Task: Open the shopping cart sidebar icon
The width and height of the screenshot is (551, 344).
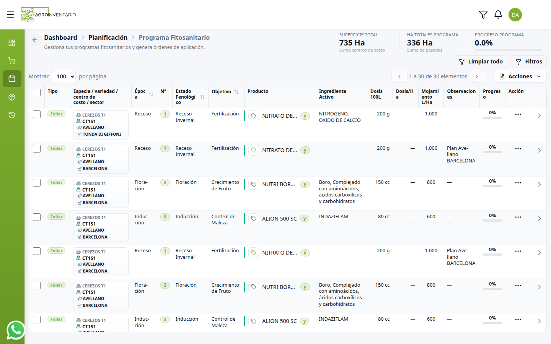Action: click(12, 61)
